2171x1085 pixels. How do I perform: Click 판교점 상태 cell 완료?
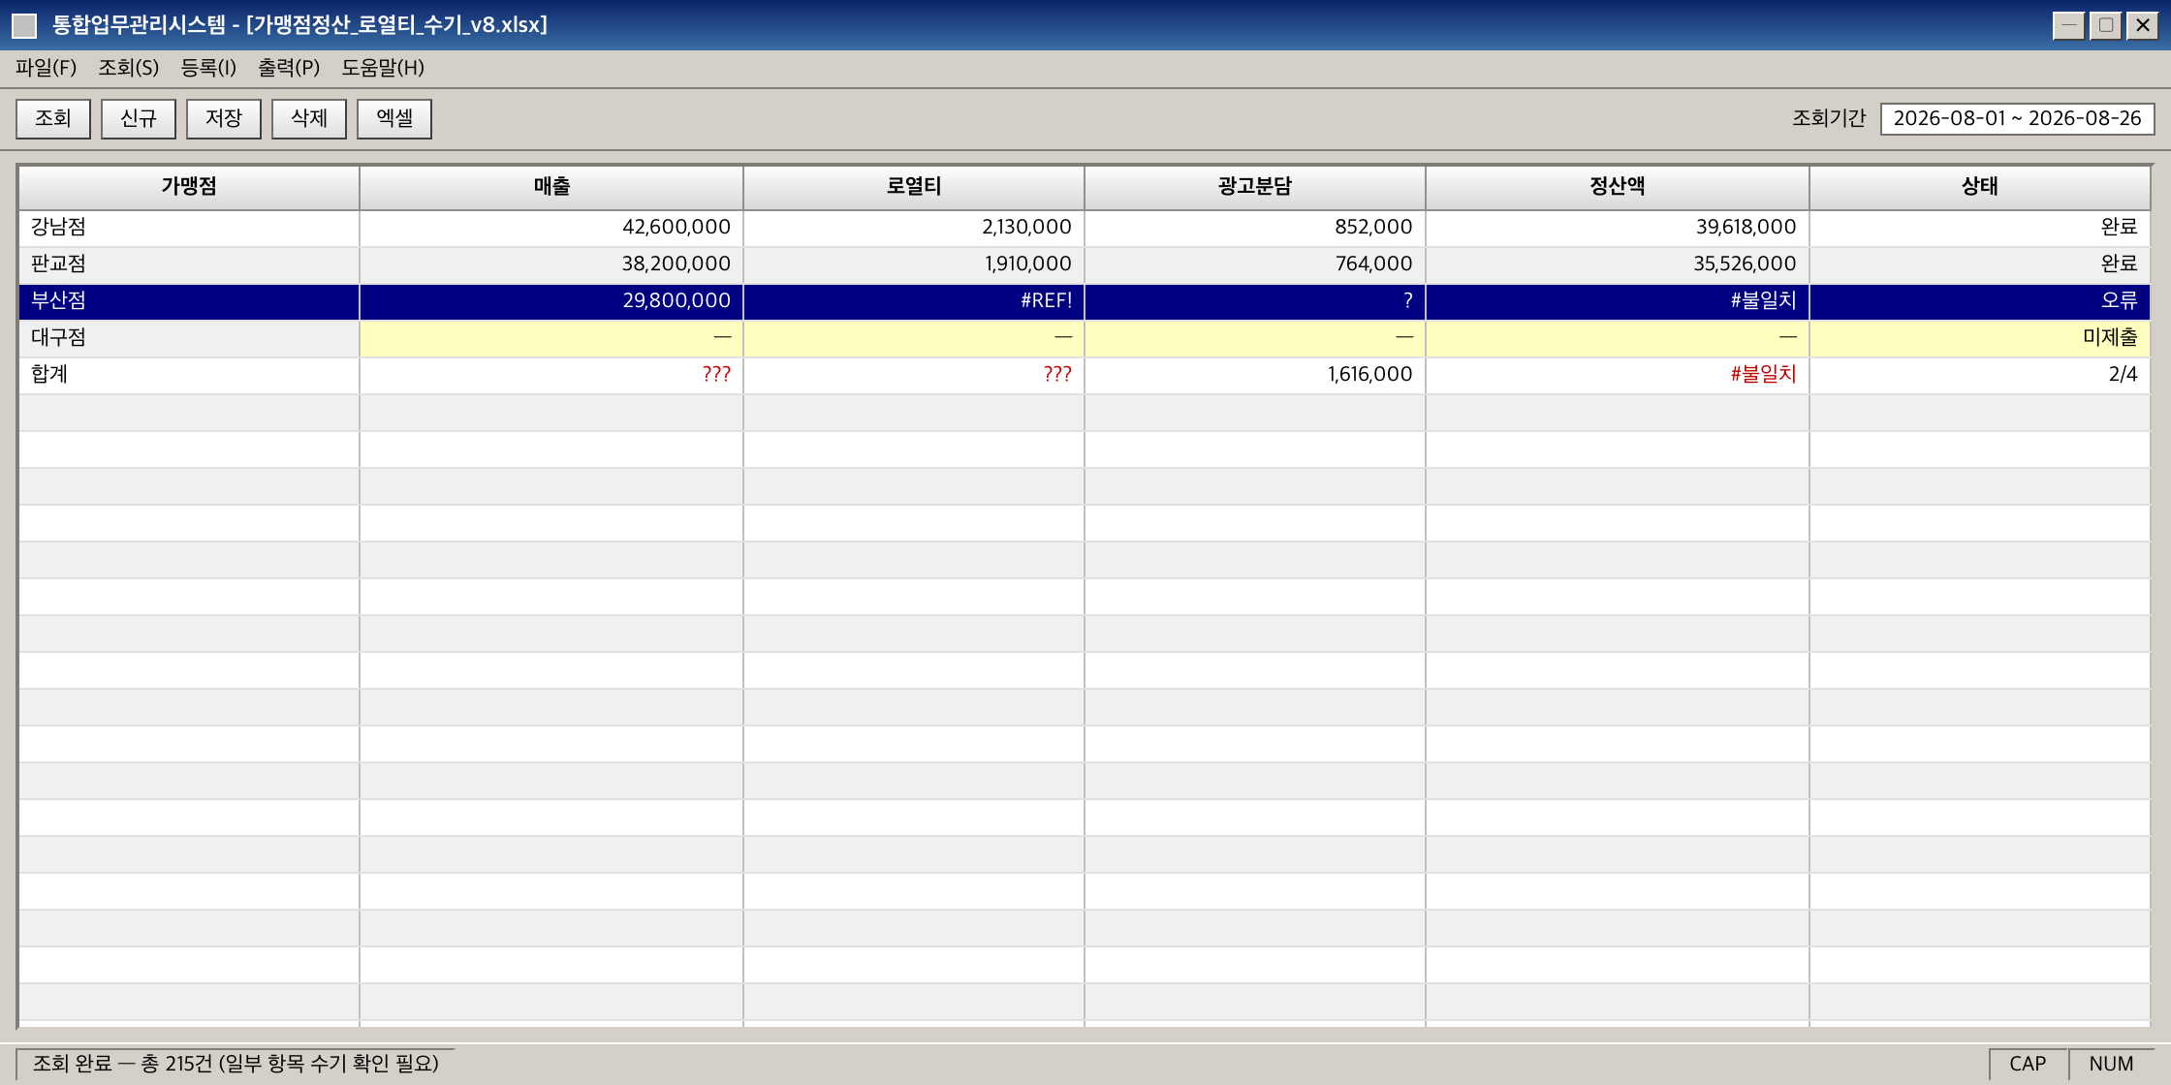pos(1980,264)
